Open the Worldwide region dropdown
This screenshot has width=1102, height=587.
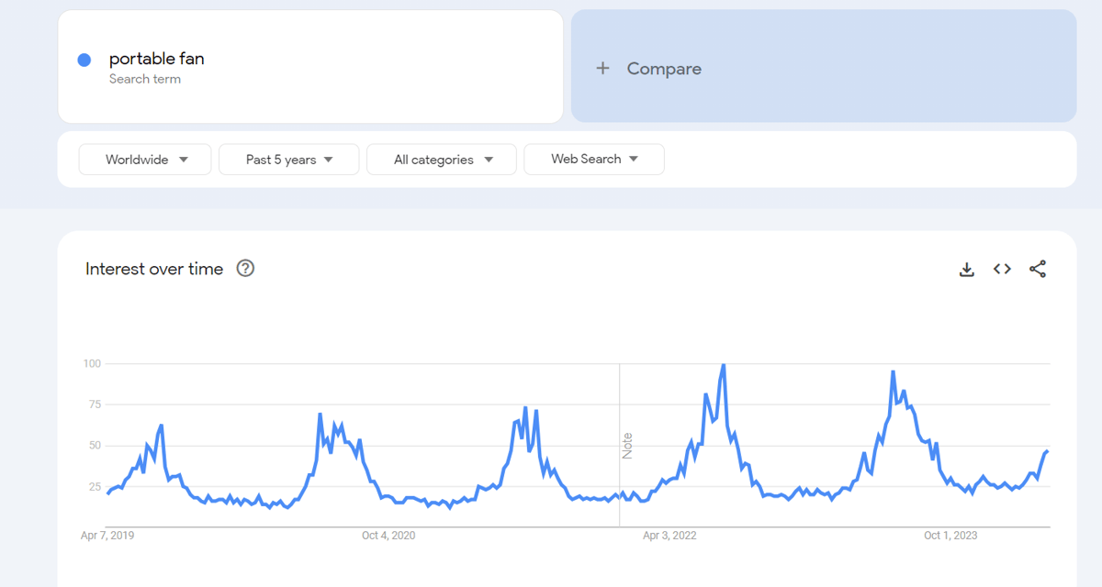(145, 160)
